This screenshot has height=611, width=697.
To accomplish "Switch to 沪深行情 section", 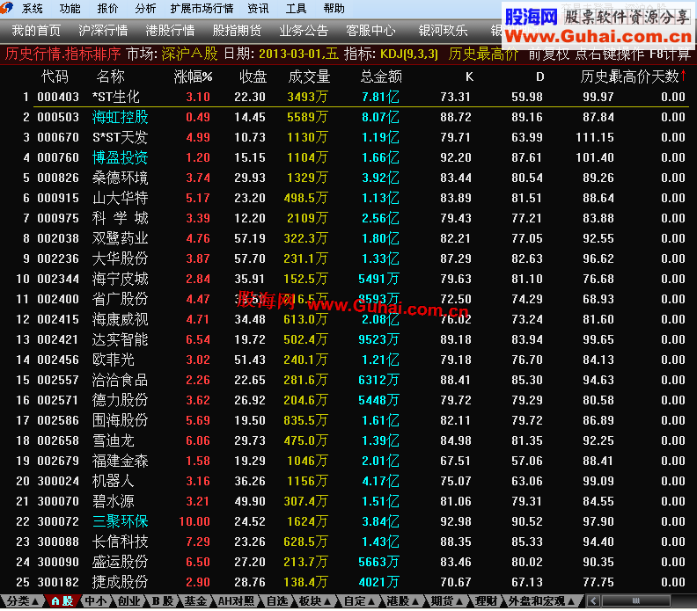I will tap(103, 31).
